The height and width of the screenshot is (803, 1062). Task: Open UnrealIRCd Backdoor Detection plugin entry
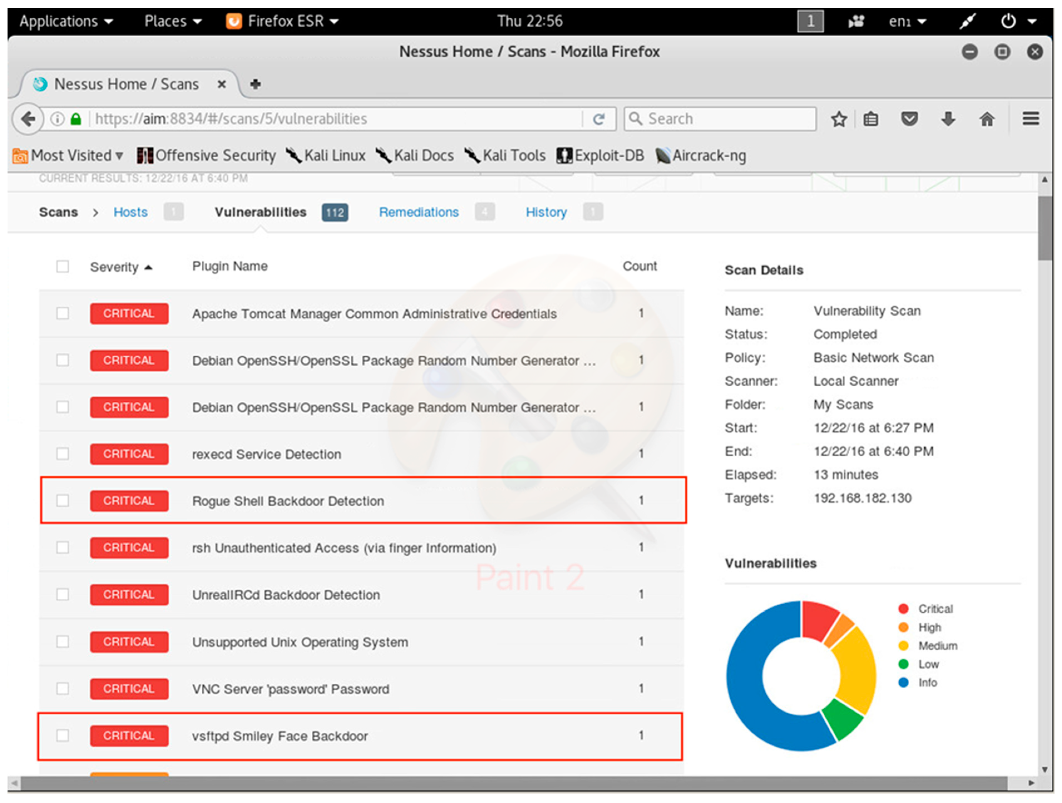pyautogui.click(x=286, y=595)
